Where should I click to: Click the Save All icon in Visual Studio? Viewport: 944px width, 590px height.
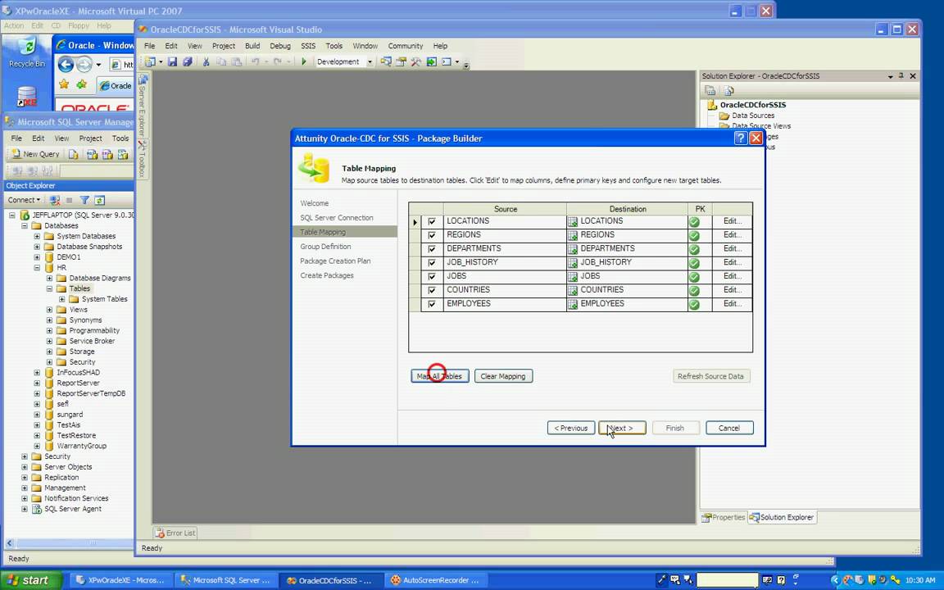coord(188,61)
